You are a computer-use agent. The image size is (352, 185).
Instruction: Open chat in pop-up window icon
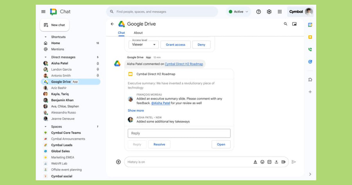294,24
